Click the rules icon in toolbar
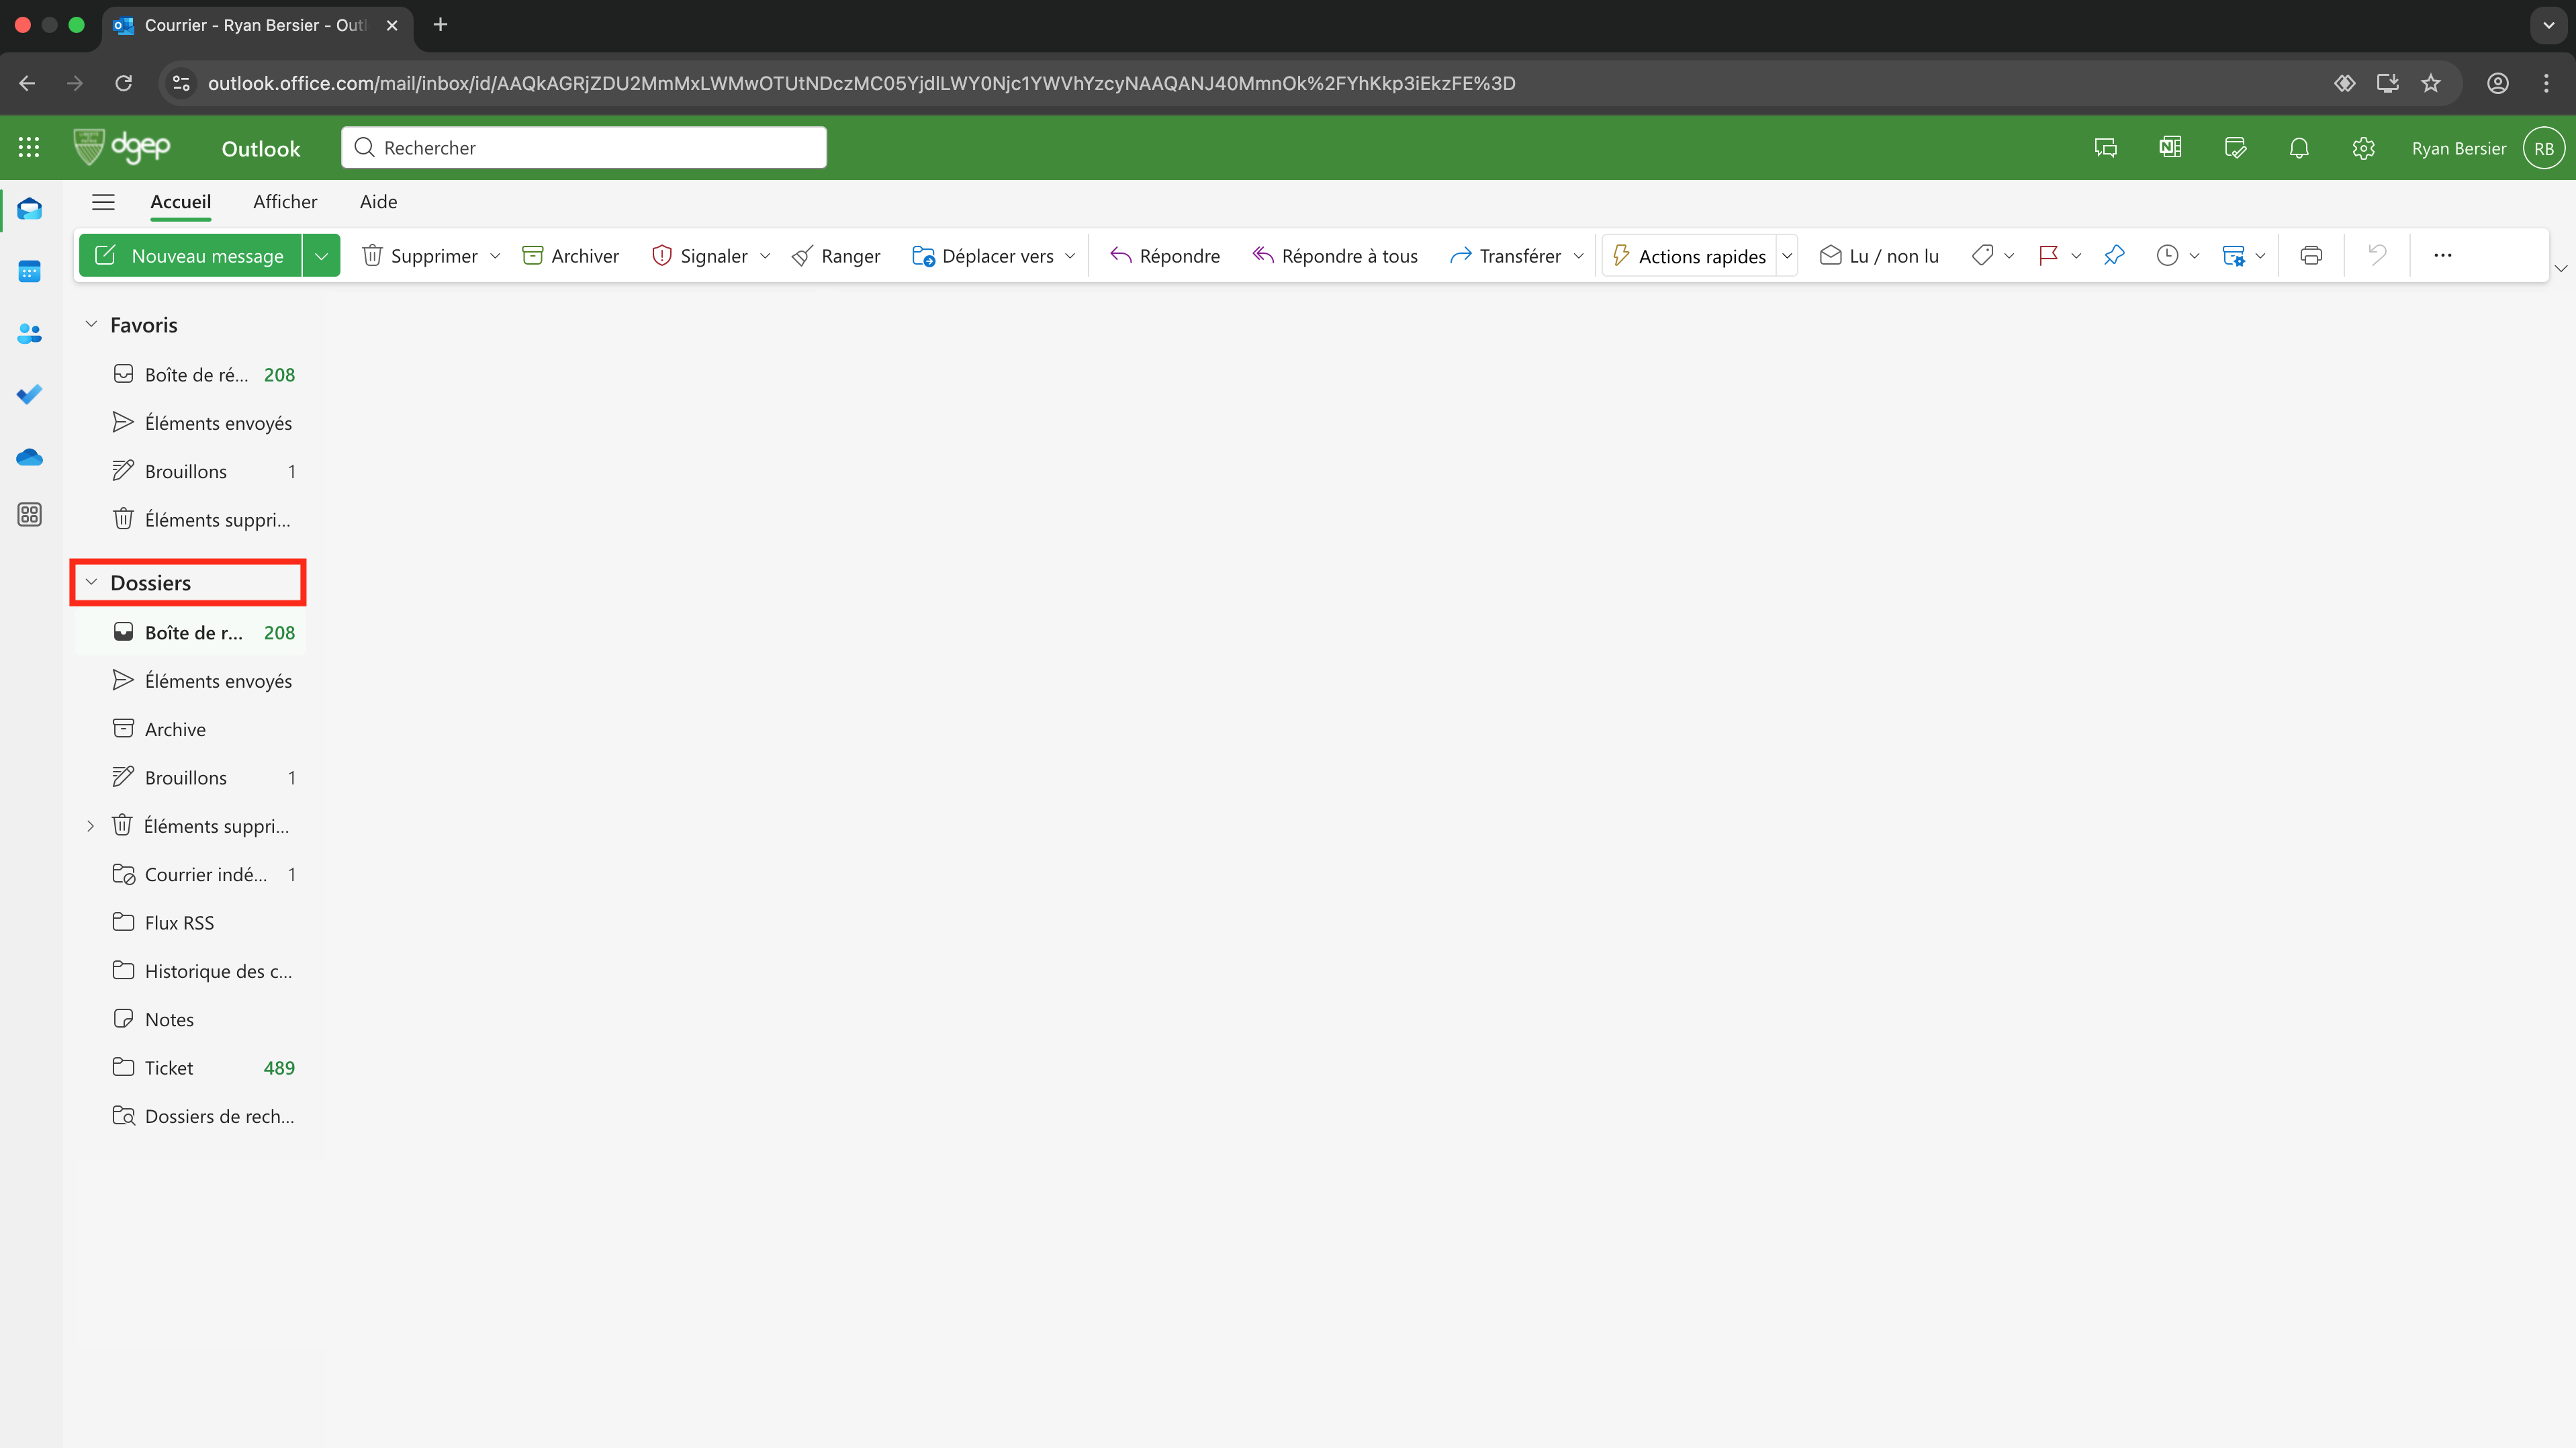The height and width of the screenshot is (1448, 2576). pos(2233,256)
